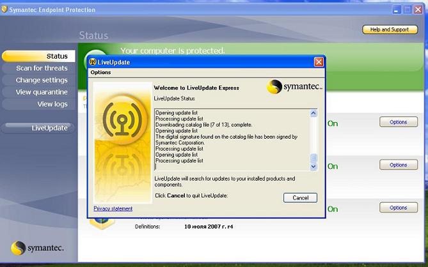Click the large LiveUpdate broadcast antenna graphic
The width and height of the screenshot is (428, 267).
122,119
